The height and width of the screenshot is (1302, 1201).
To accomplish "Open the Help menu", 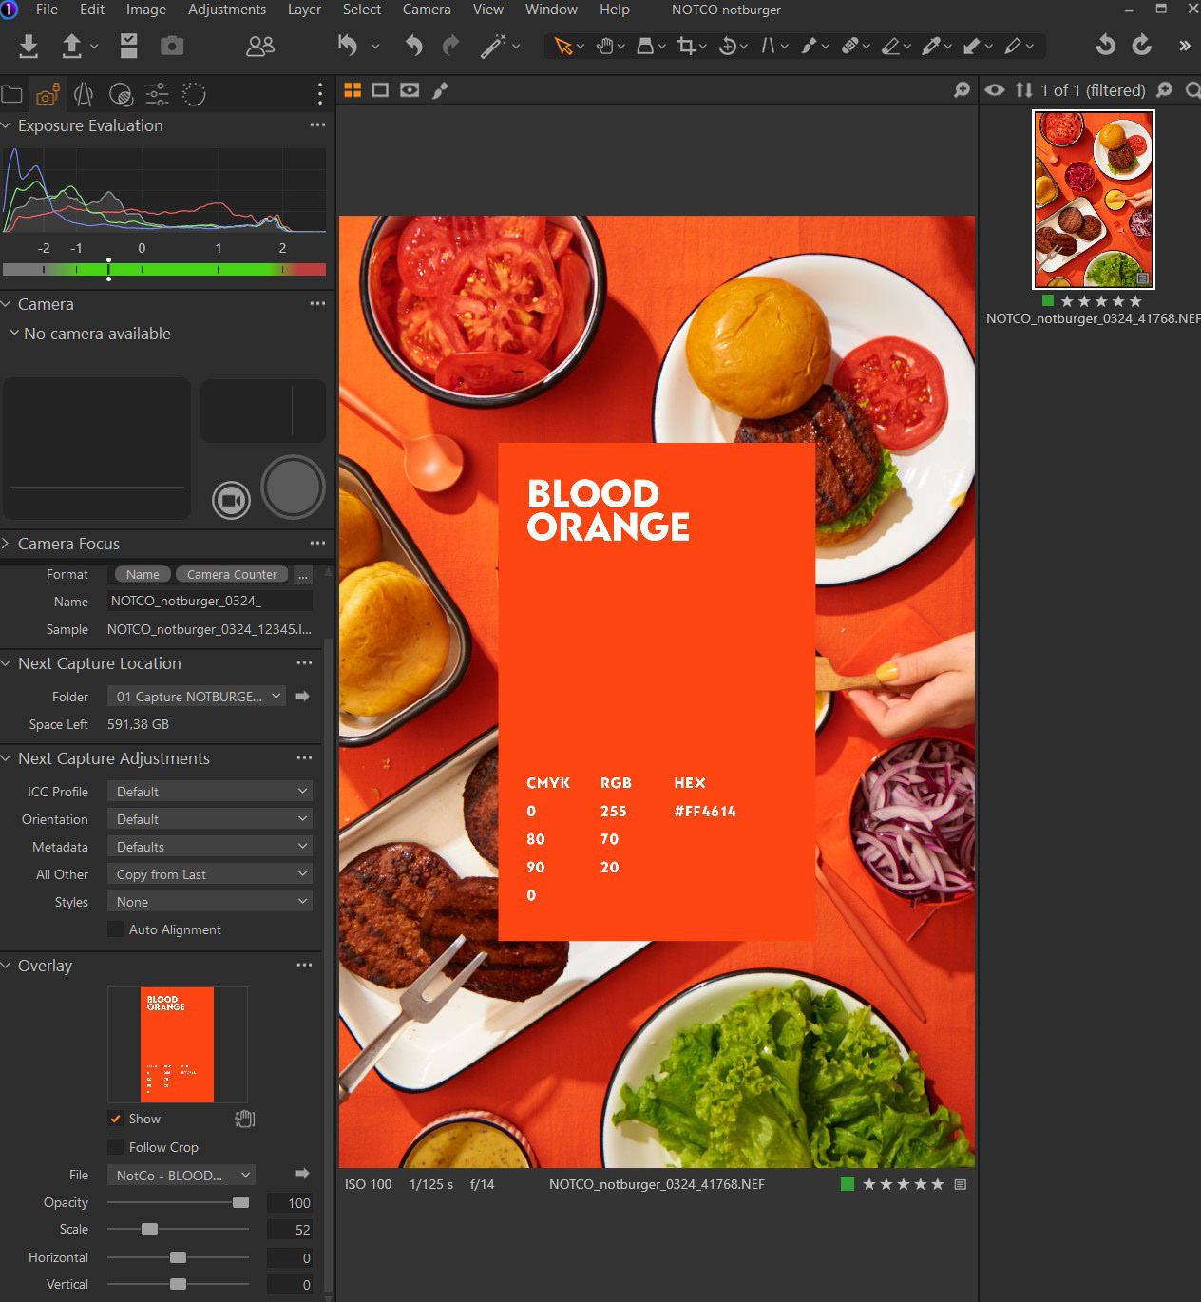I will (x=615, y=10).
